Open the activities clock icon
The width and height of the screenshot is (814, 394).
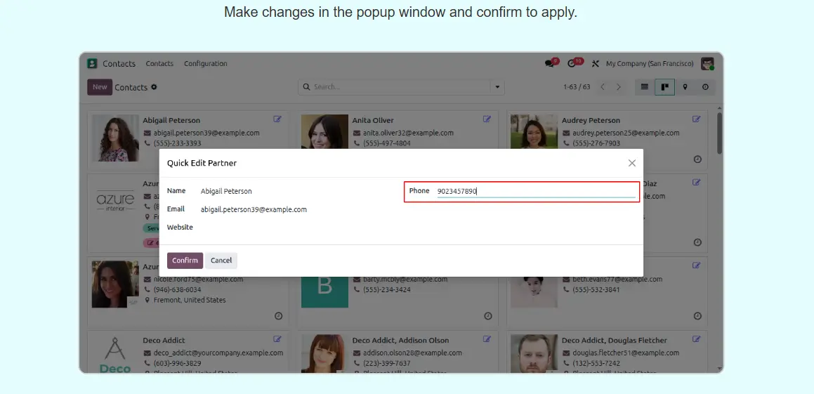pos(572,64)
